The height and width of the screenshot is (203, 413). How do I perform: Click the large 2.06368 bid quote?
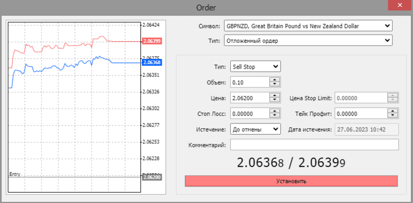[260, 163]
